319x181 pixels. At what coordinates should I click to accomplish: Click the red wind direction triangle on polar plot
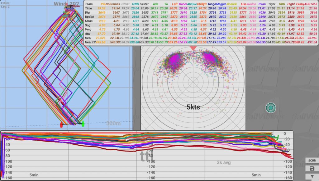193,48
